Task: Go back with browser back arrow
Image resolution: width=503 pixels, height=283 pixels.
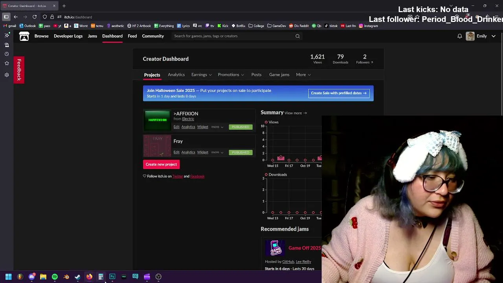Action: [16, 17]
